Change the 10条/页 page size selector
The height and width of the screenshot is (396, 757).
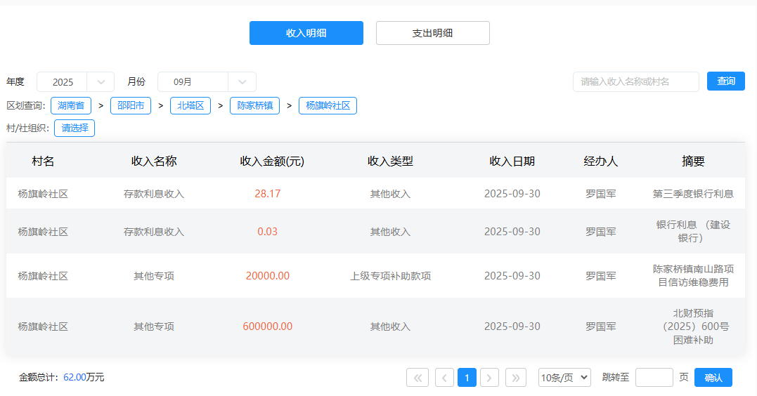coord(564,378)
